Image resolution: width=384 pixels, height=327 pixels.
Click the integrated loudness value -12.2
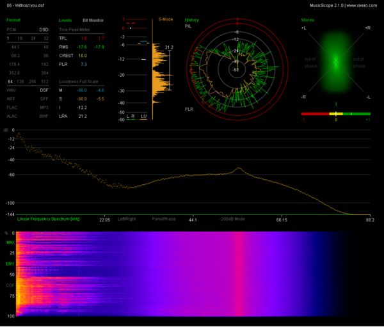(82, 108)
